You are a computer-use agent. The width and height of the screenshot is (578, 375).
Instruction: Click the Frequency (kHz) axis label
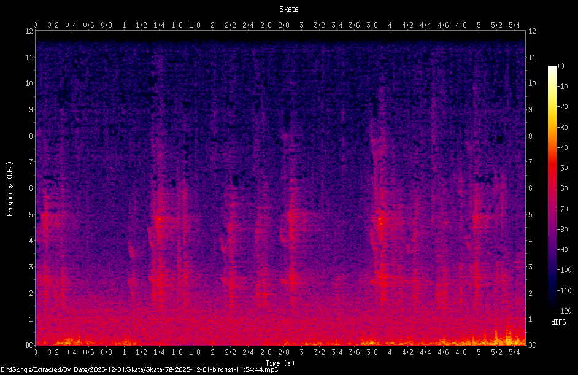tap(10, 189)
